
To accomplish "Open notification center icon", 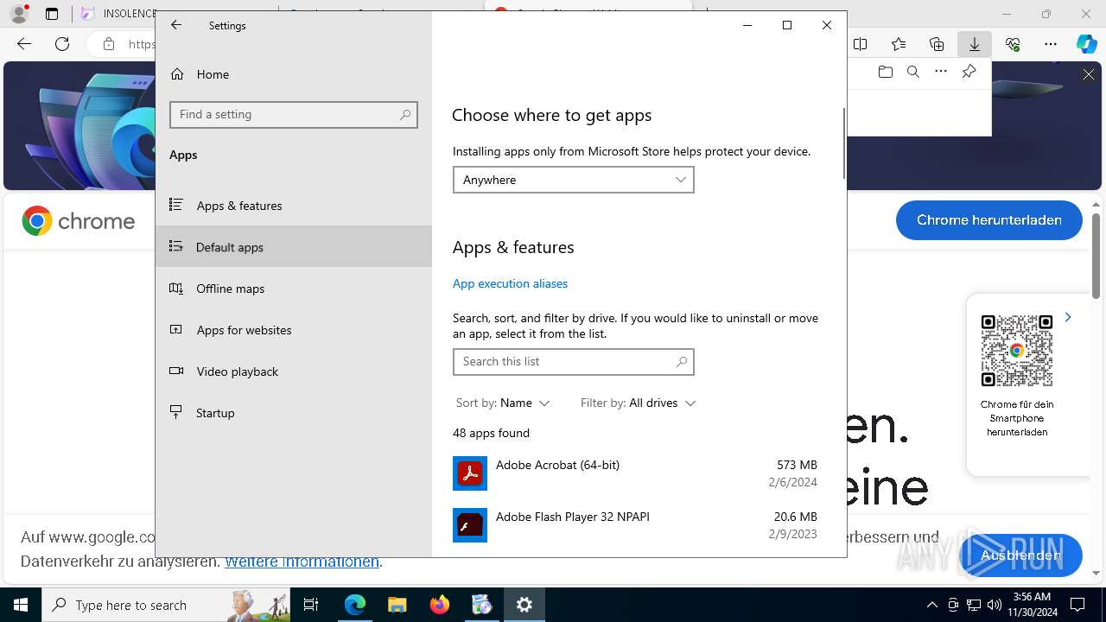I will click(1077, 605).
